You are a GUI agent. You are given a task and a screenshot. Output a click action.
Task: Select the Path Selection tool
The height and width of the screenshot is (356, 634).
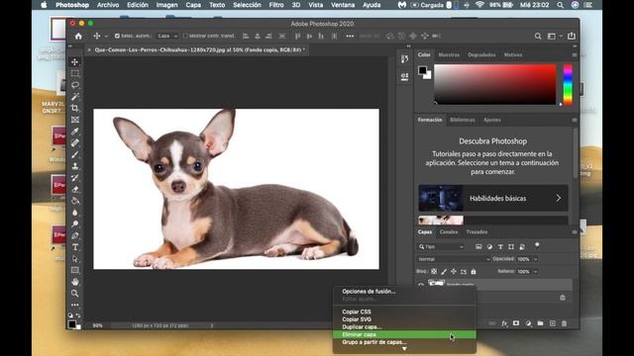click(75, 259)
